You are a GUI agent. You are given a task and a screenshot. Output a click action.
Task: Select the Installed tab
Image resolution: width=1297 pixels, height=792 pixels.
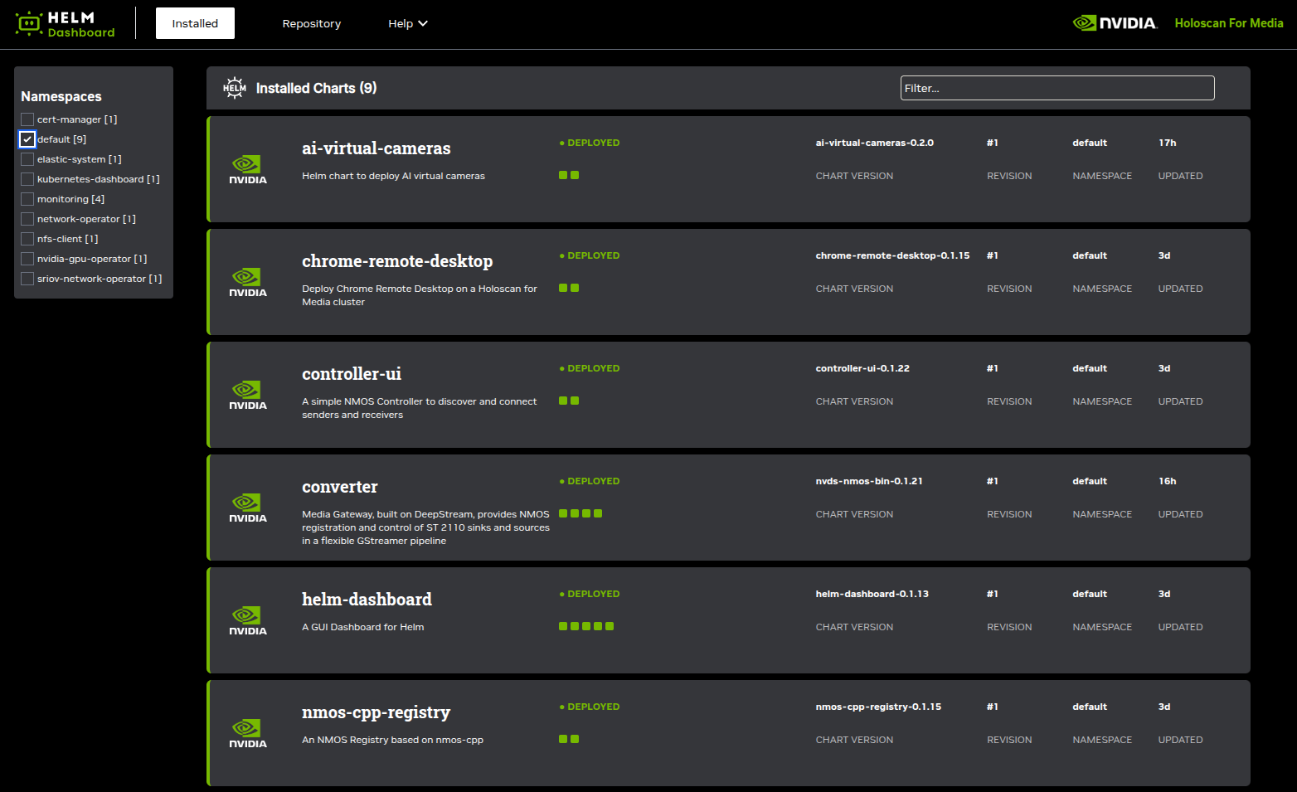[195, 23]
